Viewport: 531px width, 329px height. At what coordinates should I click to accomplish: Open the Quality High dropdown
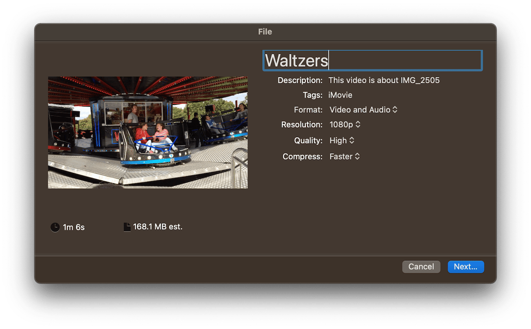[341, 141]
